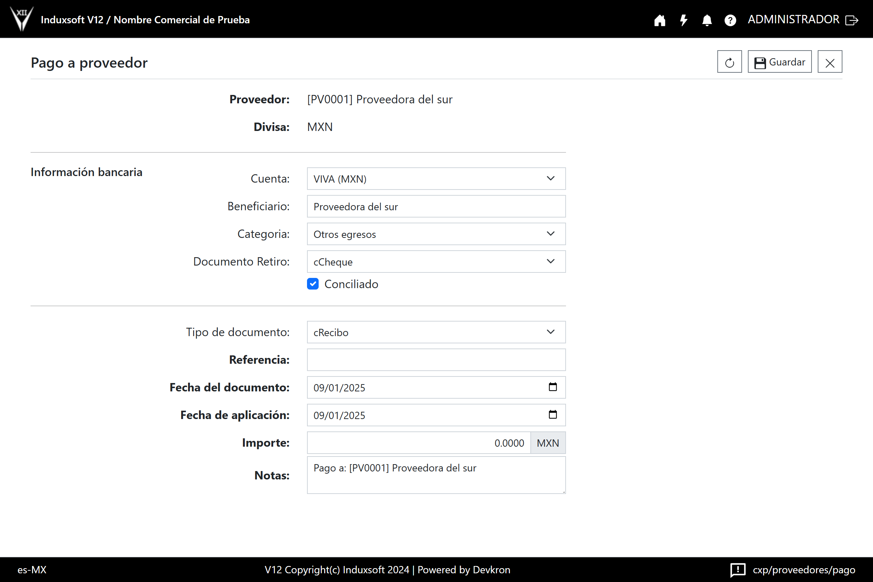Click the refresh icon button
The height and width of the screenshot is (582, 873).
729,62
